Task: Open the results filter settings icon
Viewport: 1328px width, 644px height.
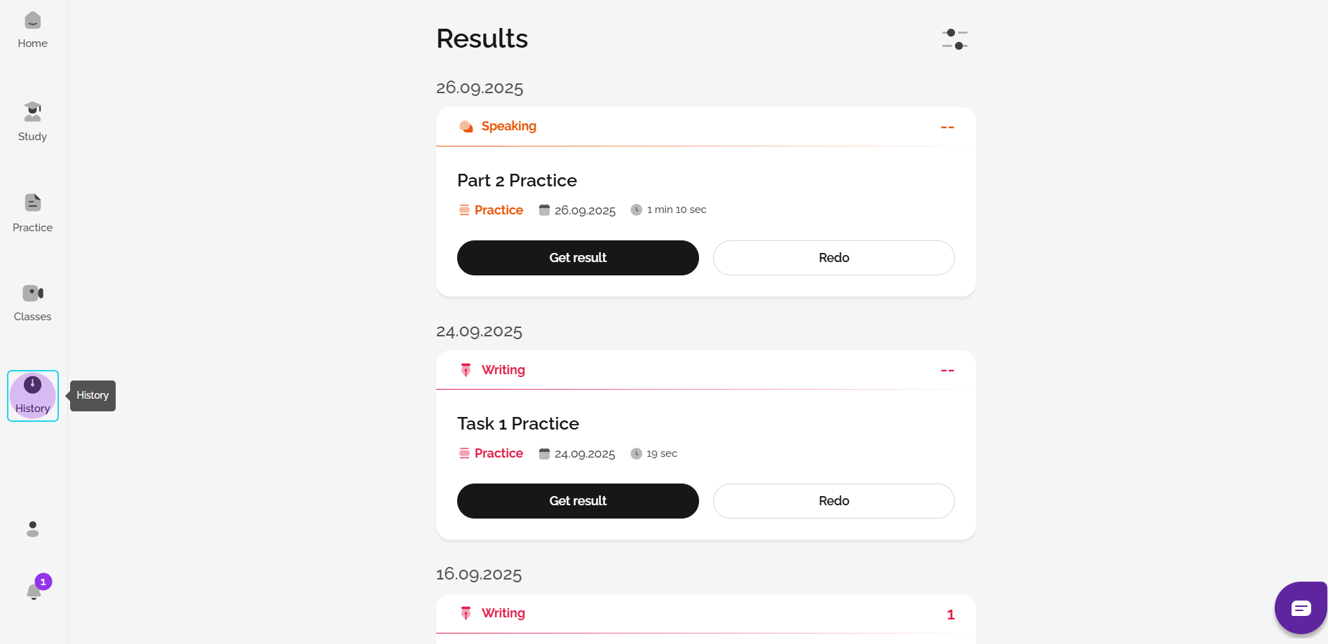Action: [x=954, y=39]
